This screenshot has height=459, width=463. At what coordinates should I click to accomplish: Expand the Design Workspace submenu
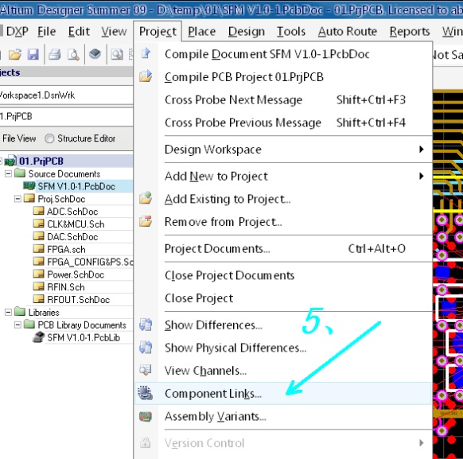422,150
